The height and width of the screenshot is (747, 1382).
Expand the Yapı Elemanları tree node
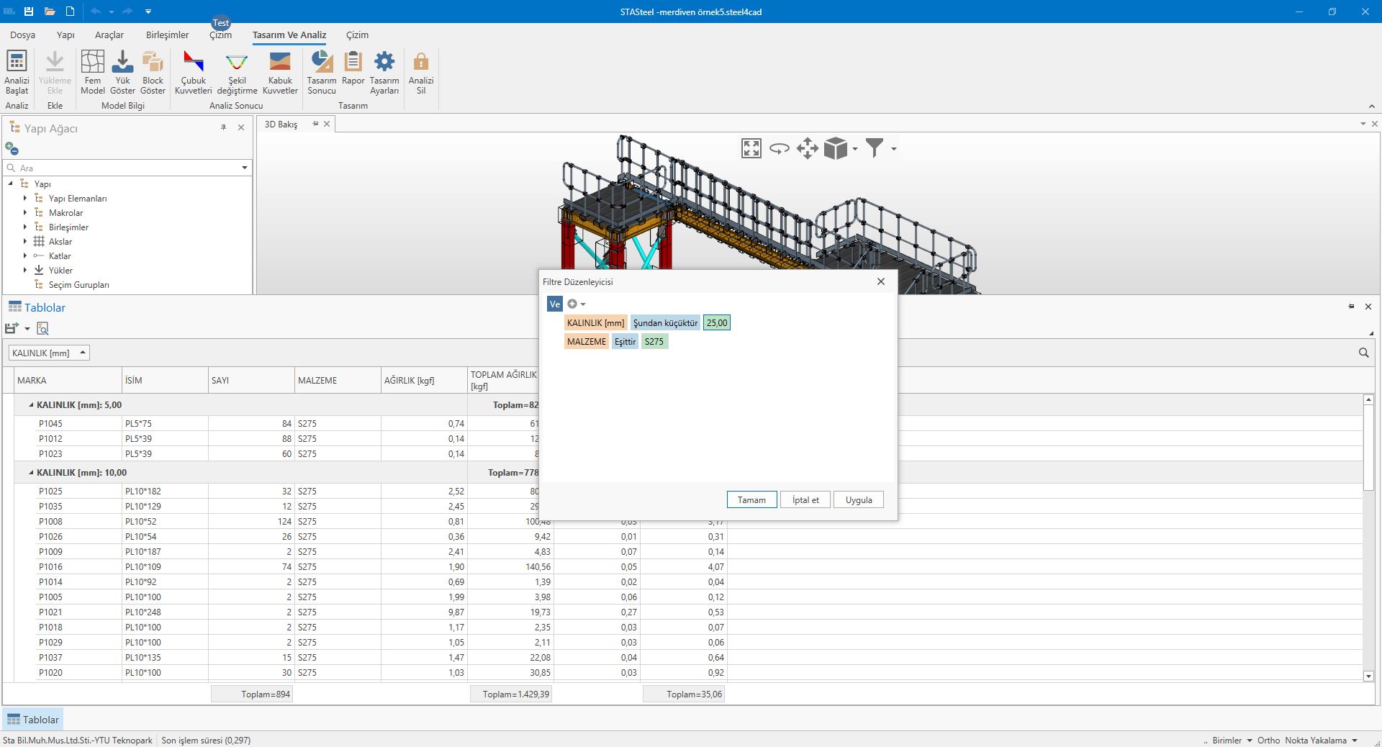25,199
